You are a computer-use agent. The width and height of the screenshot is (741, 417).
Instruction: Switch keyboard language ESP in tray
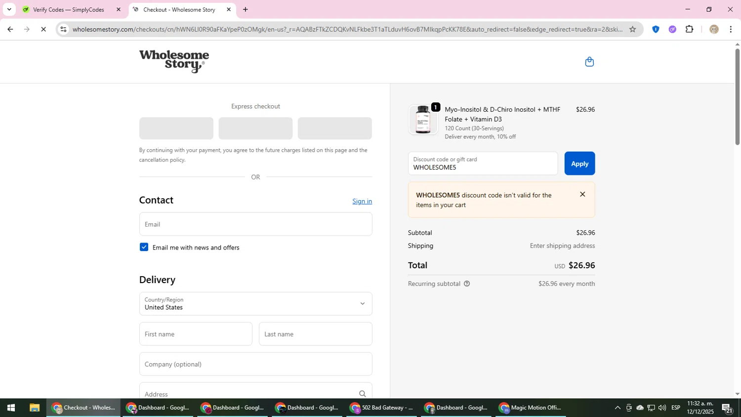tap(676, 408)
